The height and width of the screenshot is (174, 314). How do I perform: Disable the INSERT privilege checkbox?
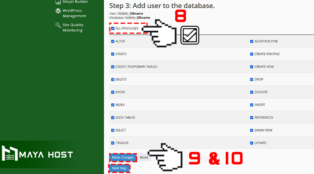click(x=252, y=105)
